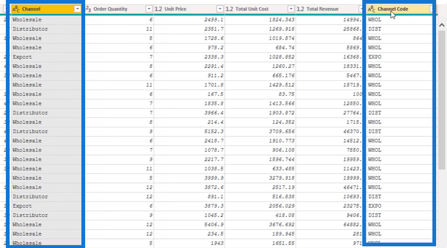Click Total Unit Cost cell 83.75
The image size is (447, 248).
coord(260,94)
